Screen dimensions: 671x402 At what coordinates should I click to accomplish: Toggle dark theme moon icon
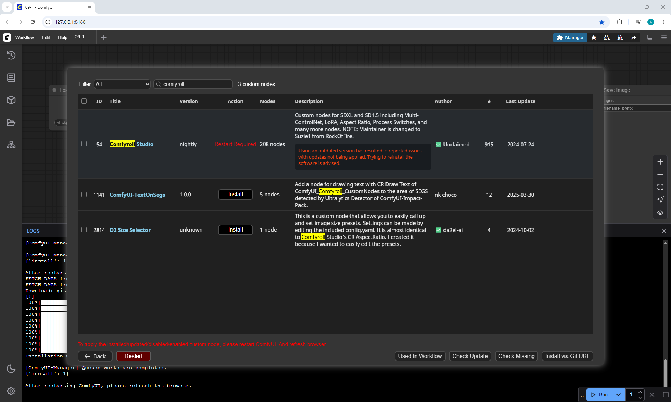point(11,368)
